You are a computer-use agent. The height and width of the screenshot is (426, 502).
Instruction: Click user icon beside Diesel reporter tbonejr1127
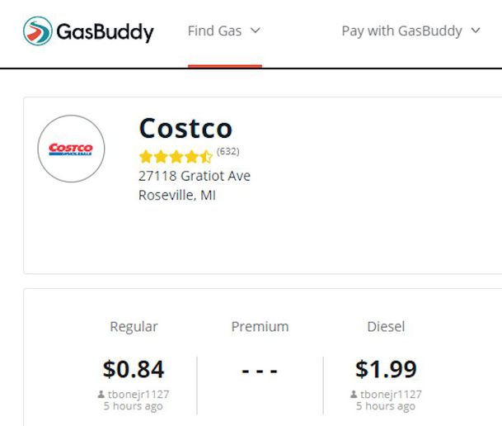tap(354, 395)
